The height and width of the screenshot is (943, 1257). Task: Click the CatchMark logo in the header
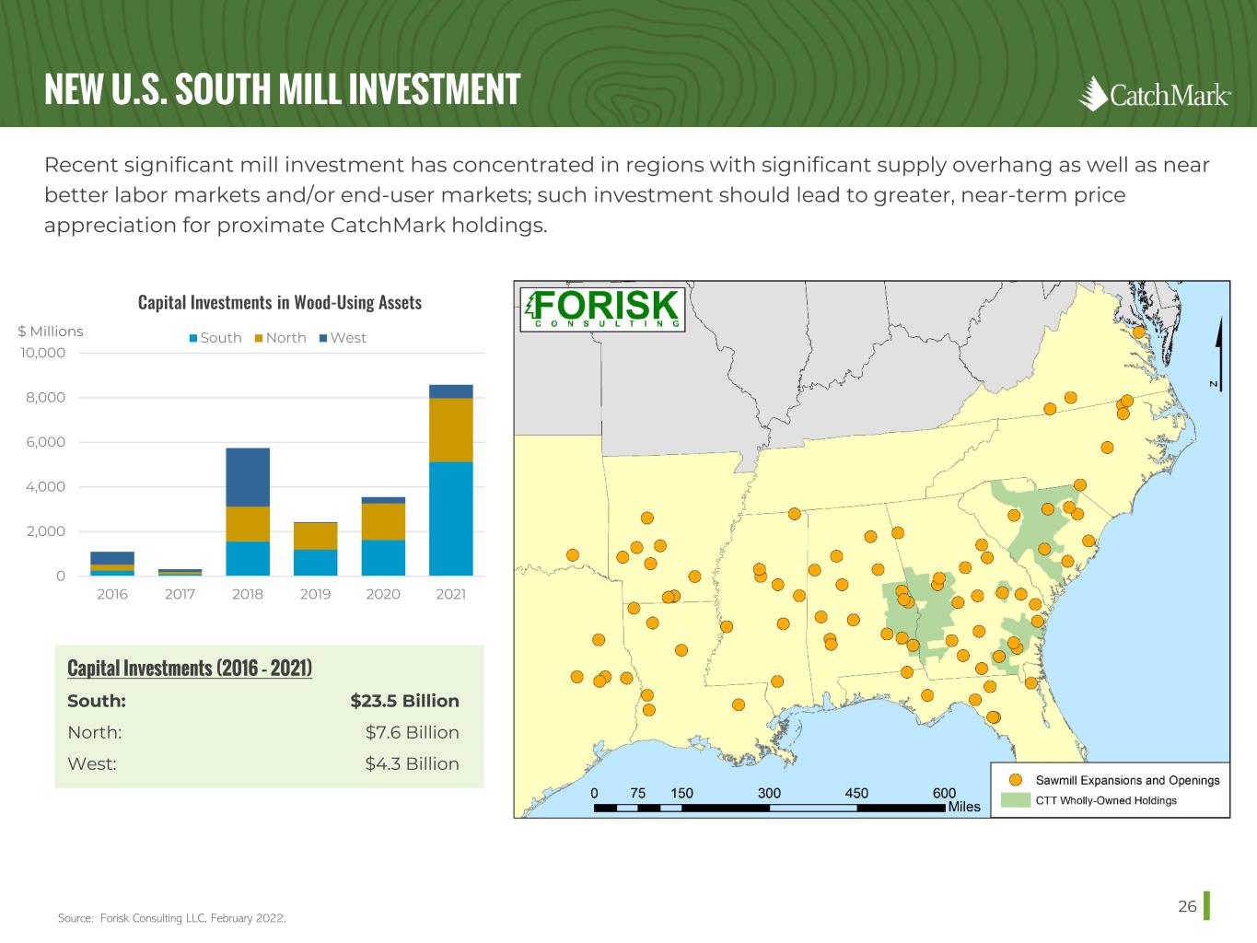[x=1154, y=93]
